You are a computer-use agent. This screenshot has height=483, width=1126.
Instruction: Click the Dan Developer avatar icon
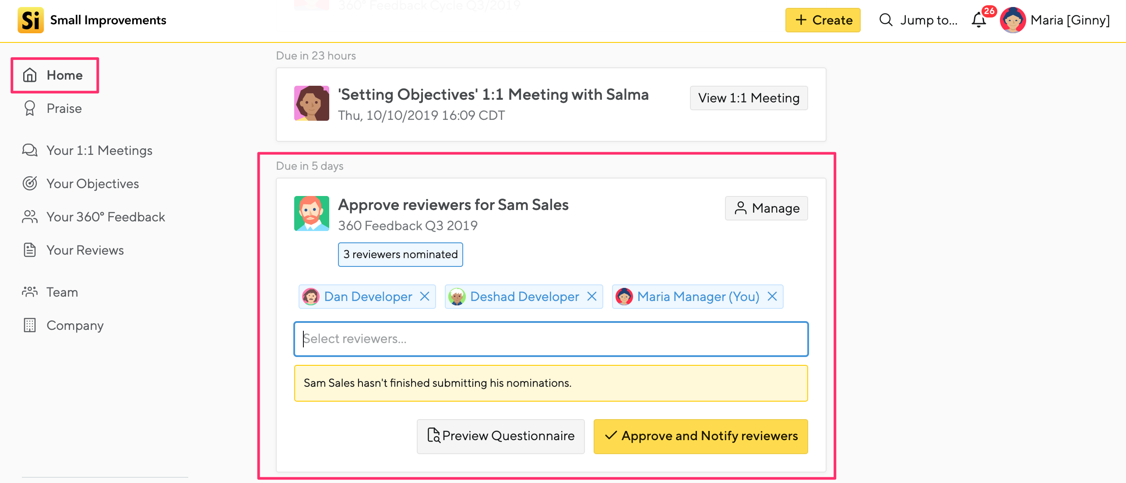tap(311, 297)
